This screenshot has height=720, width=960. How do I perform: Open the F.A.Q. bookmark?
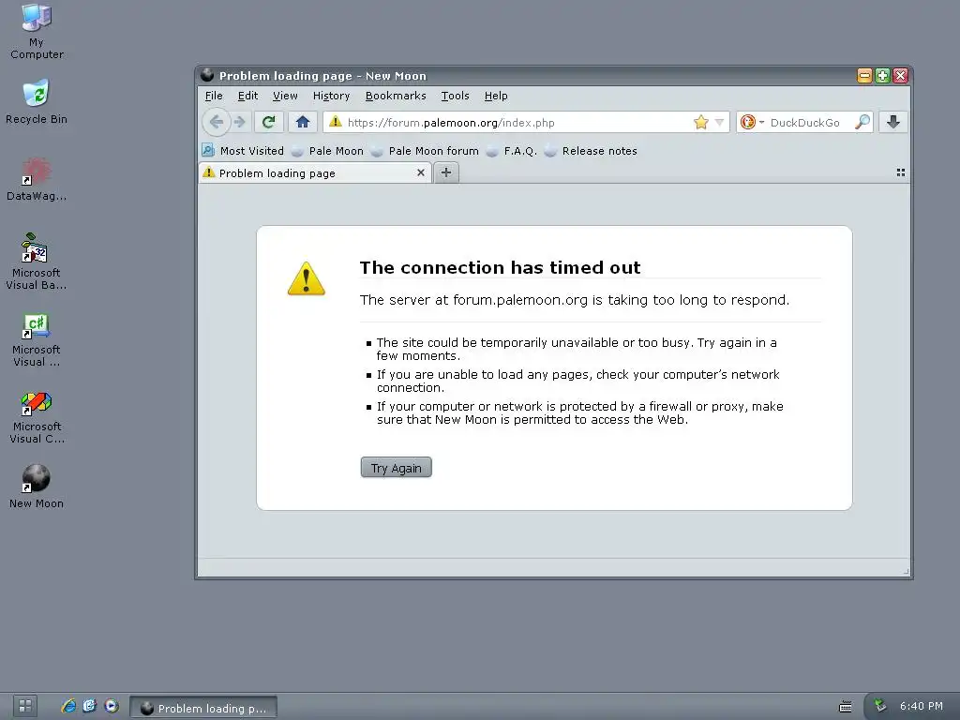512,151
